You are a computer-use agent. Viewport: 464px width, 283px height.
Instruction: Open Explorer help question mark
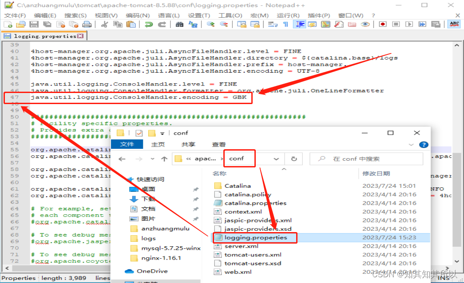click(424, 144)
